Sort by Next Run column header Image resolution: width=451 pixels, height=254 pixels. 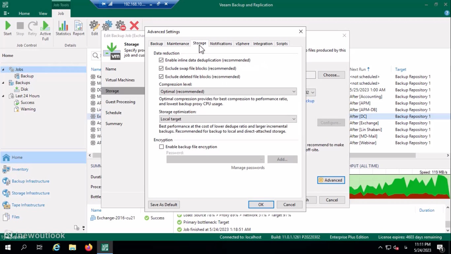360,69
